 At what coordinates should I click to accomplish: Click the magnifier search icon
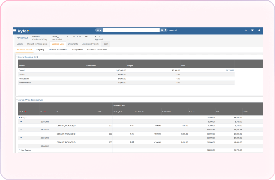pyautogui.click(x=162, y=30)
